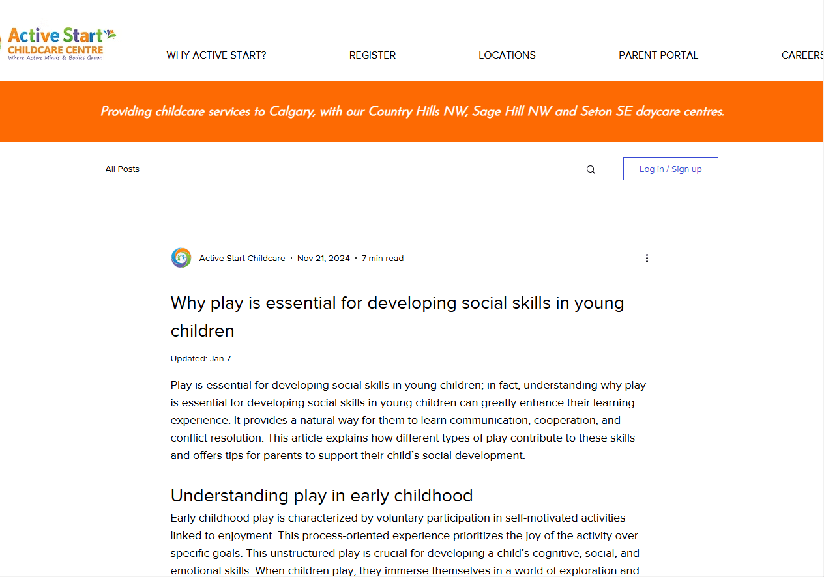Image resolution: width=824 pixels, height=577 pixels.
Task: Open the blog search
Action: pos(591,169)
